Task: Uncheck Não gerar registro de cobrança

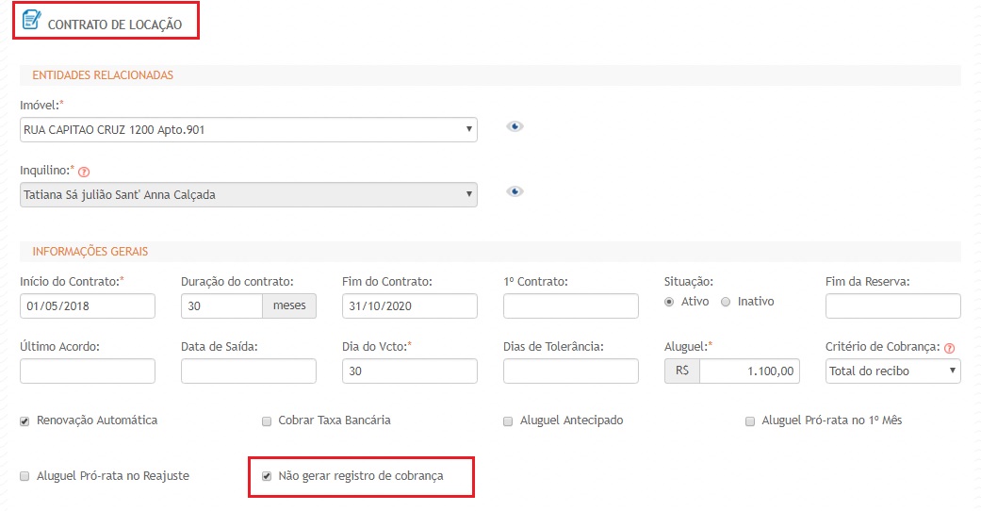Action: pyautogui.click(x=268, y=476)
